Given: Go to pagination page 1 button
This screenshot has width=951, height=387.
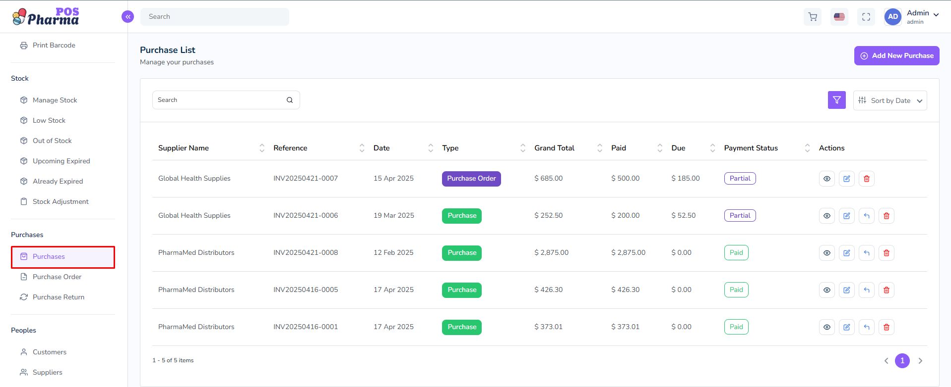Looking at the screenshot, I should [x=902, y=361].
